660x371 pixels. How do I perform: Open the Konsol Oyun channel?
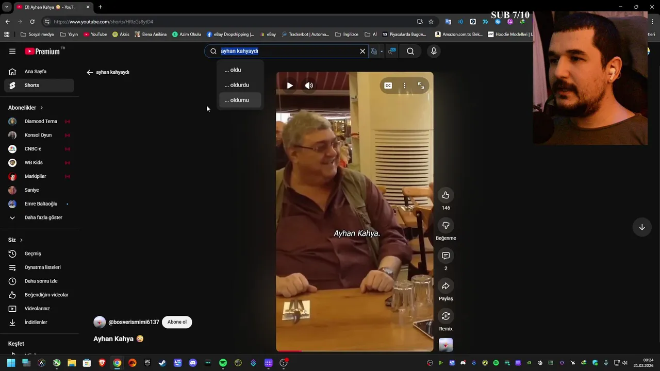click(x=39, y=135)
